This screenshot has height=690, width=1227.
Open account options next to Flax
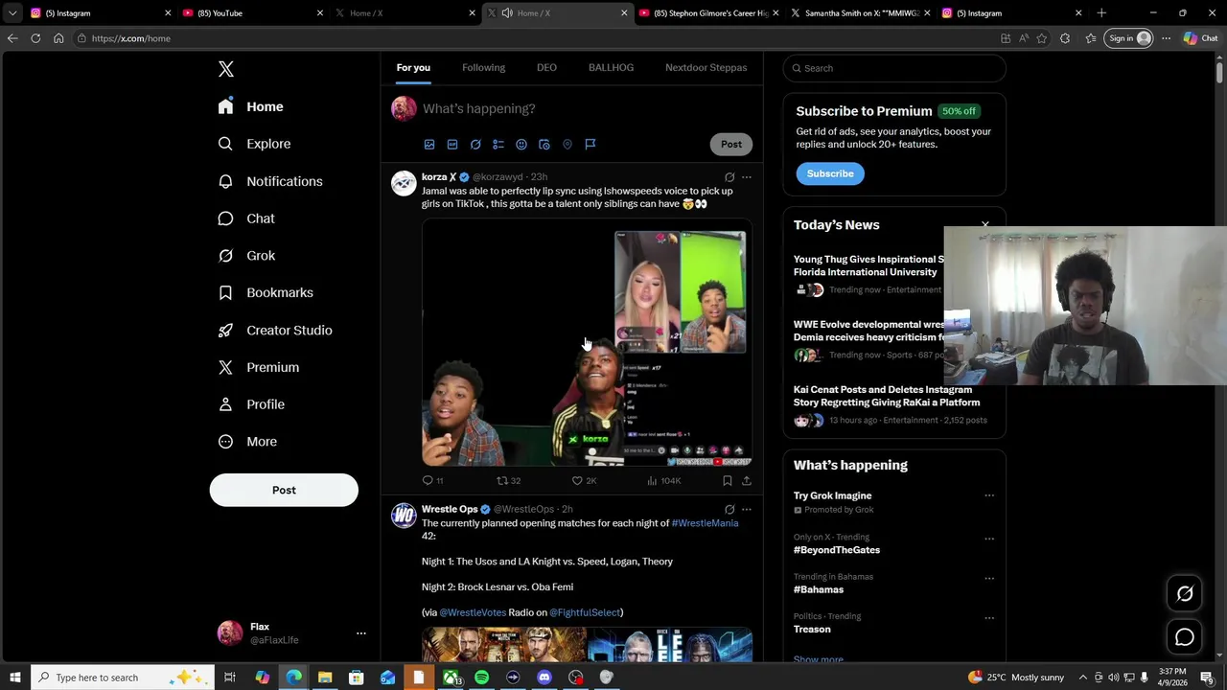[x=361, y=633]
